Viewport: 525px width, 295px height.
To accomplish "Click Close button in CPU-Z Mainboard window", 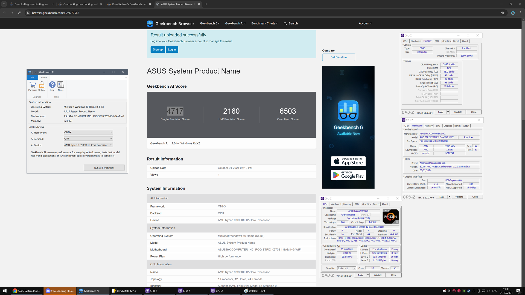I will [x=475, y=197].
